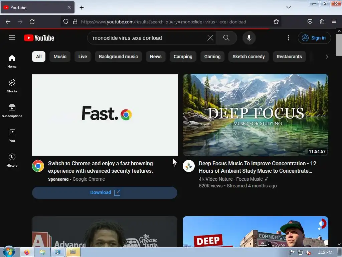342x257 pixels.
Task: Open Switch to Chrome ad title
Action: tap(100, 167)
